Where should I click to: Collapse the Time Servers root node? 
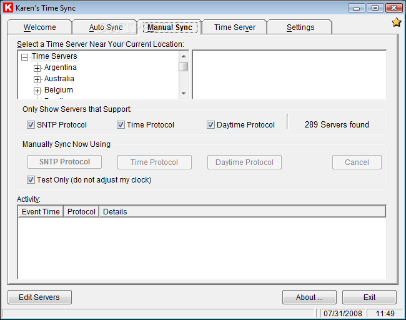24,57
